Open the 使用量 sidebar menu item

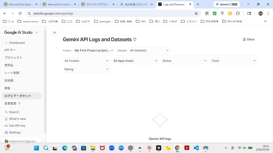click(x=9, y=65)
